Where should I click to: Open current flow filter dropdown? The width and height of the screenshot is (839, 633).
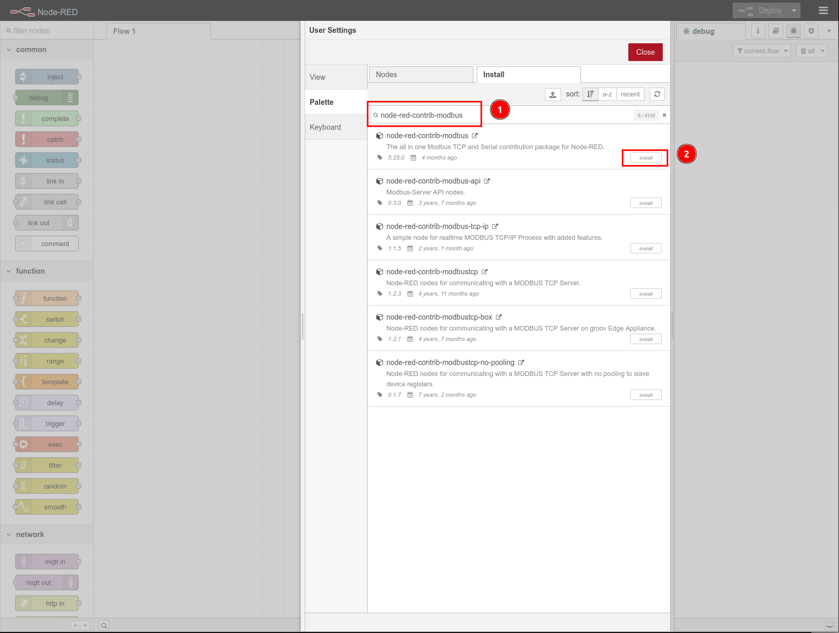coord(762,51)
